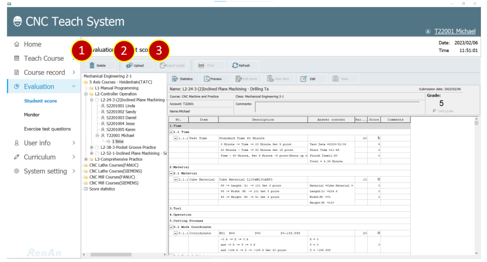487x262 pixels.
Task: Open the Statistics view
Action: 182,79
